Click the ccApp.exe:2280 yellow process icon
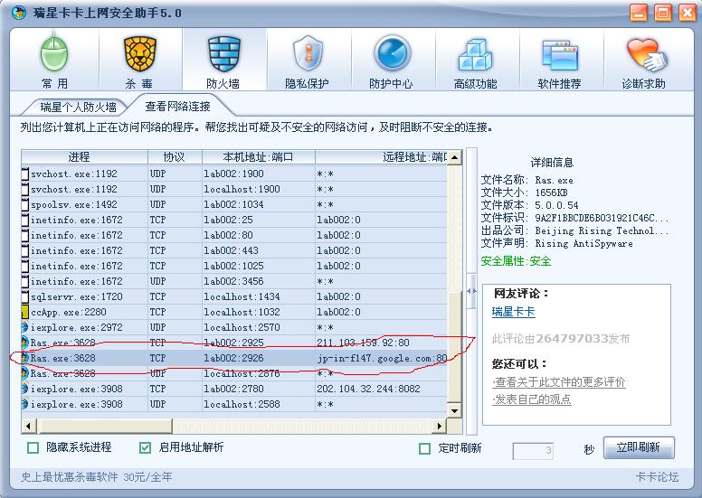 point(25,312)
